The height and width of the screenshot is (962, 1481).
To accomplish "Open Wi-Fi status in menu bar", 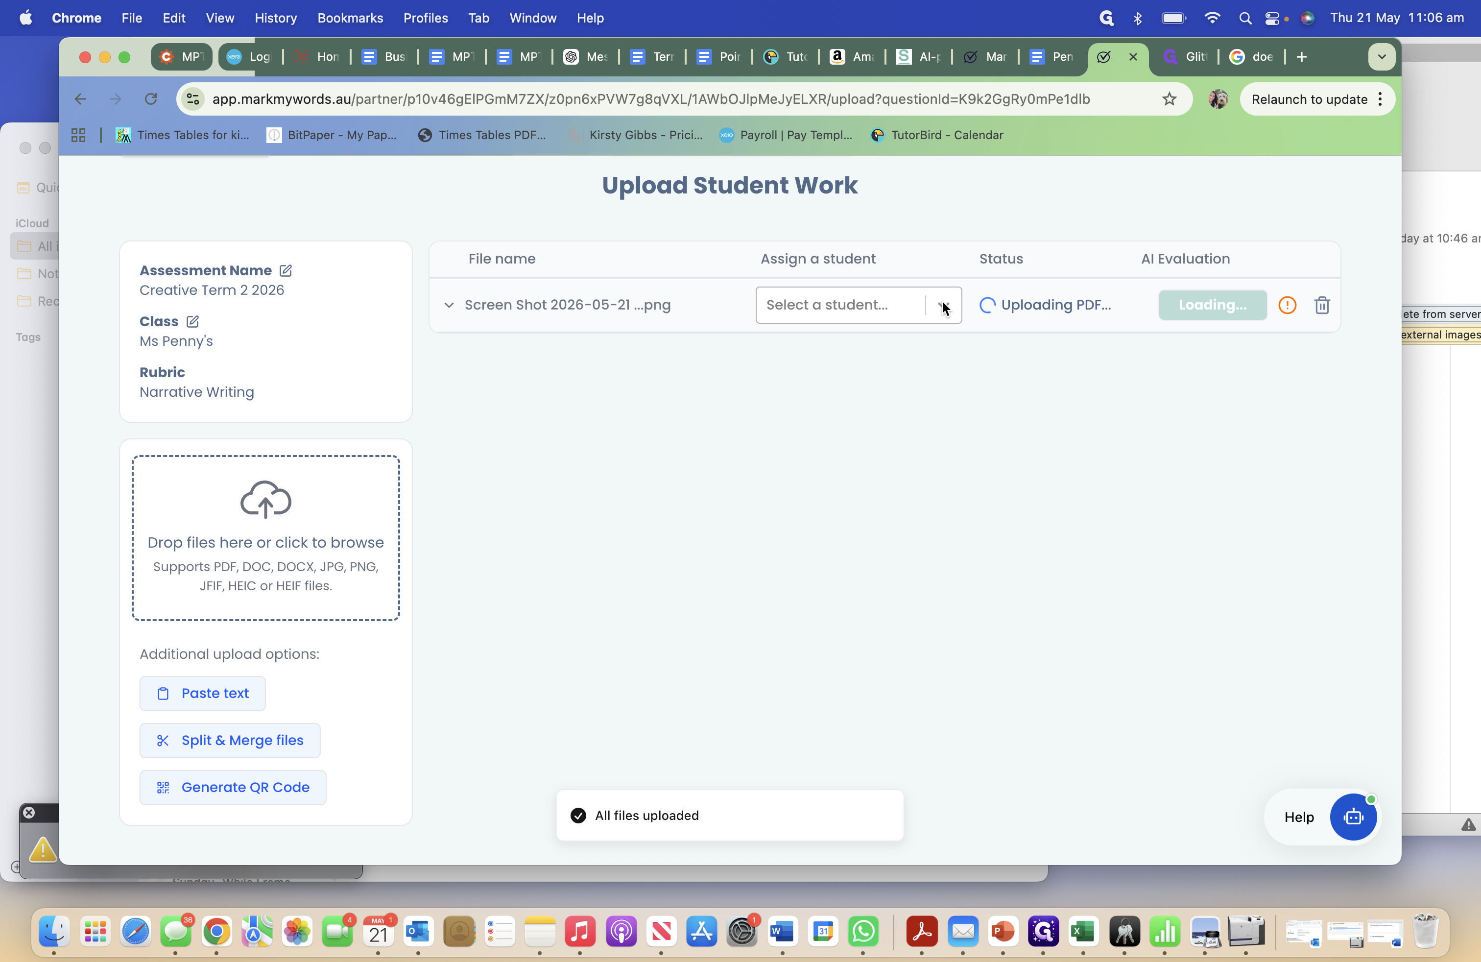I will point(1212,18).
